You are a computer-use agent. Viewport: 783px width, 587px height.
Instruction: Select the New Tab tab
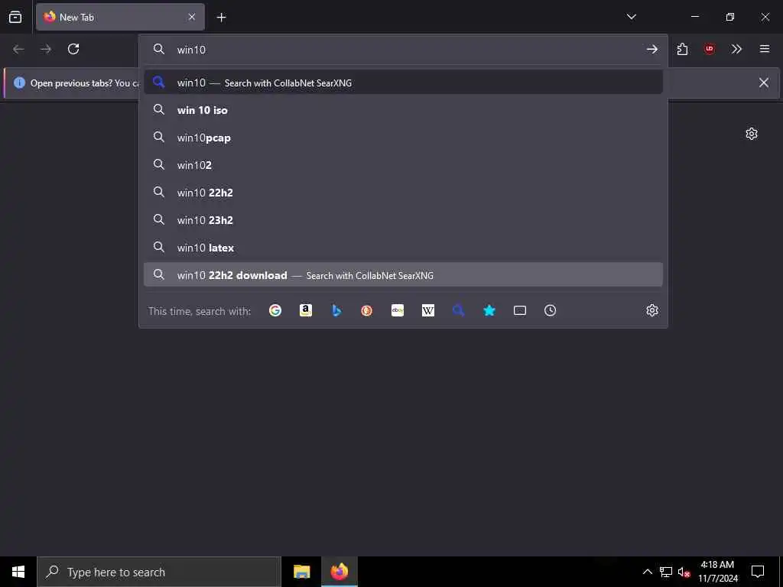click(x=120, y=17)
